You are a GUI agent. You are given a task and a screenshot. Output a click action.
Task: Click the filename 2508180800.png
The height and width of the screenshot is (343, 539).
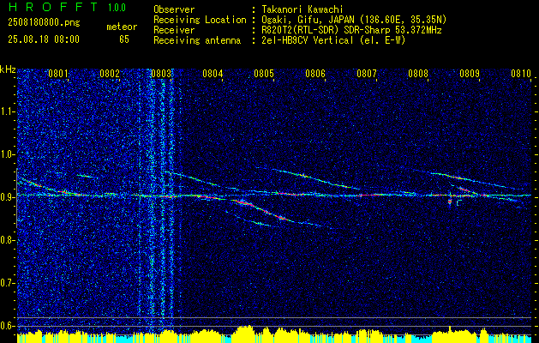point(44,23)
